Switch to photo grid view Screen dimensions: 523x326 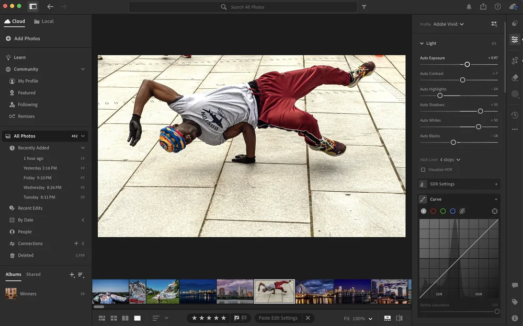click(x=102, y=318)
